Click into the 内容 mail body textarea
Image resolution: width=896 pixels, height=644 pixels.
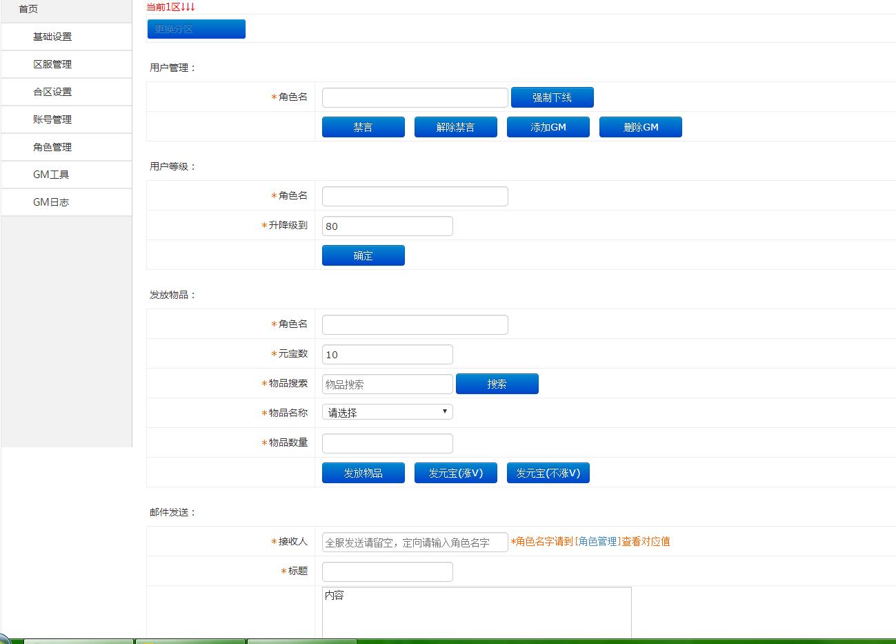(x=476, y=613)
